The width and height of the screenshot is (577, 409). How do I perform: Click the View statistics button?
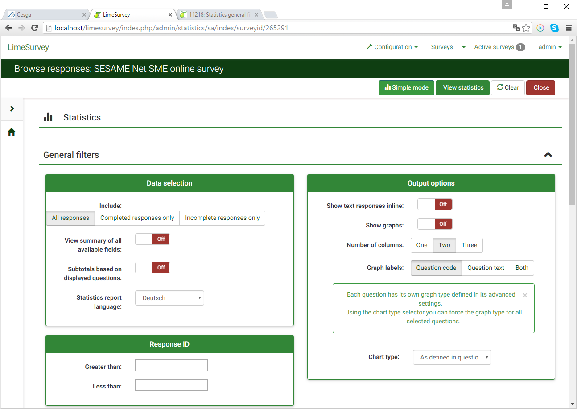(463, 88)
